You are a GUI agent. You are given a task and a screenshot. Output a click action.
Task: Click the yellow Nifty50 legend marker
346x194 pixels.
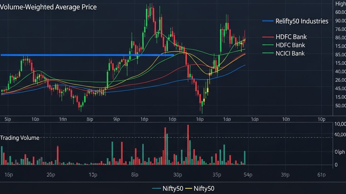tap(188, 188)
